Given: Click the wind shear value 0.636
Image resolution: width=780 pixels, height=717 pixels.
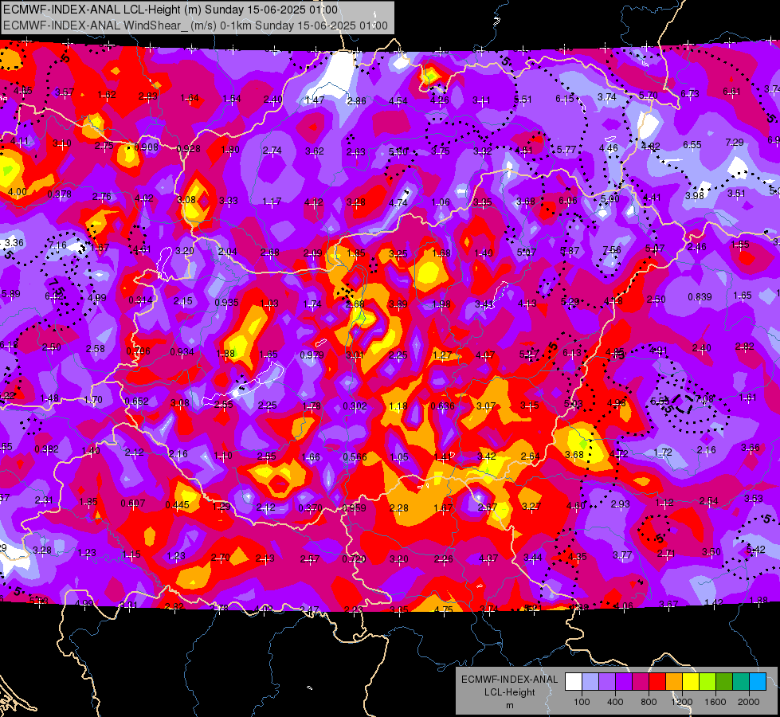Looking at the screenshot, I should [443, 406].
